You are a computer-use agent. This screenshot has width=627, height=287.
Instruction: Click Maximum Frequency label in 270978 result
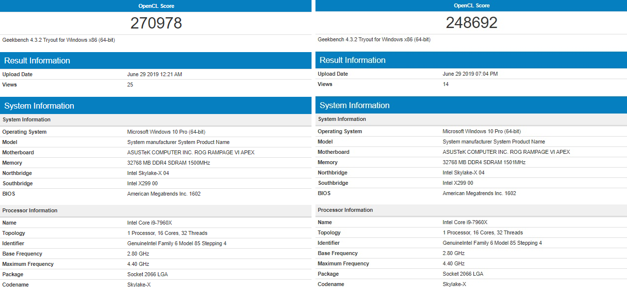point(28,264)
